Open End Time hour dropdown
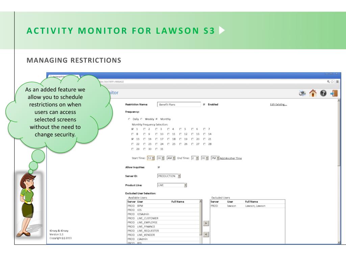The width and height of the screenshot is (346, 259). click(x=195, y=158)
